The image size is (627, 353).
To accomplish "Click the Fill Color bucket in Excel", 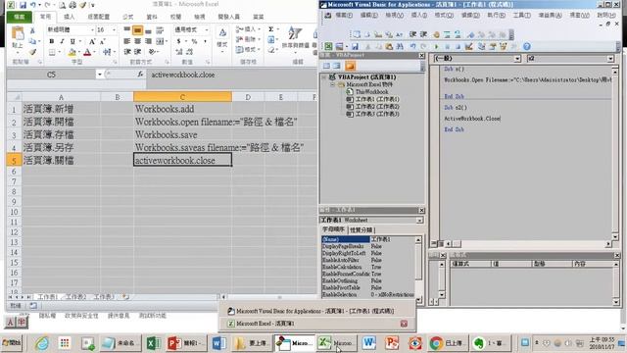I will pyautogui.click(x=72, y=52).
